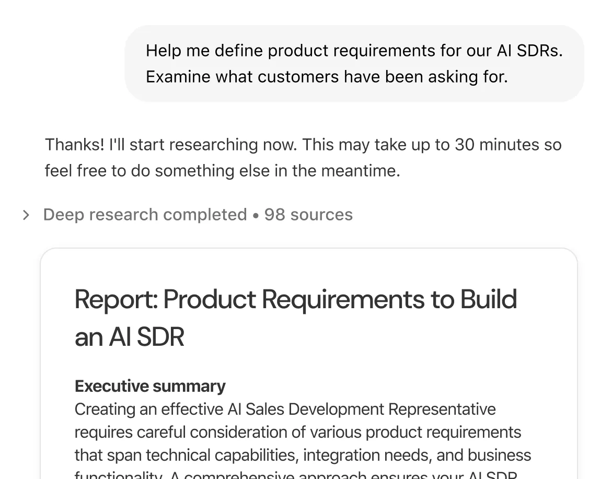Click the text an AI SDR
612x479 pixels.
coord(129,337)
